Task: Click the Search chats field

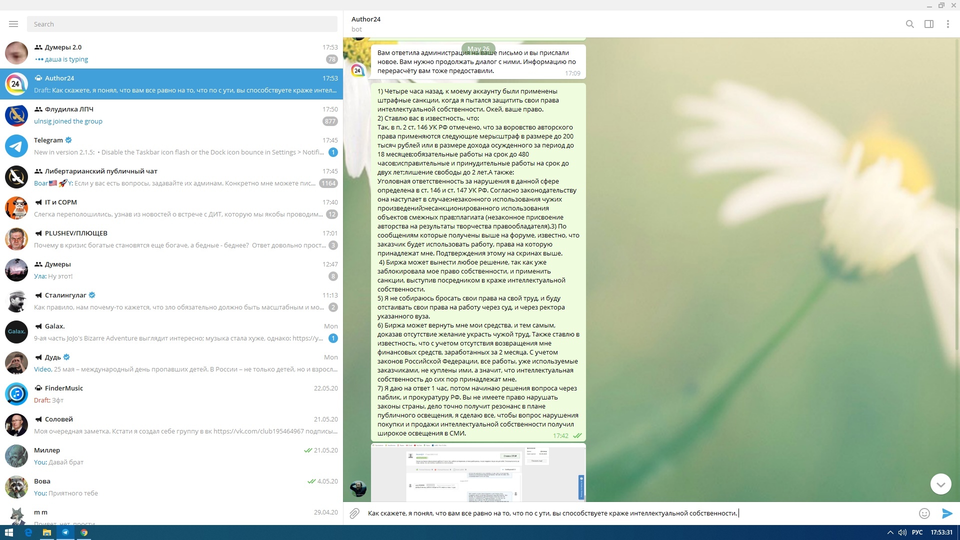Action: (x=182, y=24)
